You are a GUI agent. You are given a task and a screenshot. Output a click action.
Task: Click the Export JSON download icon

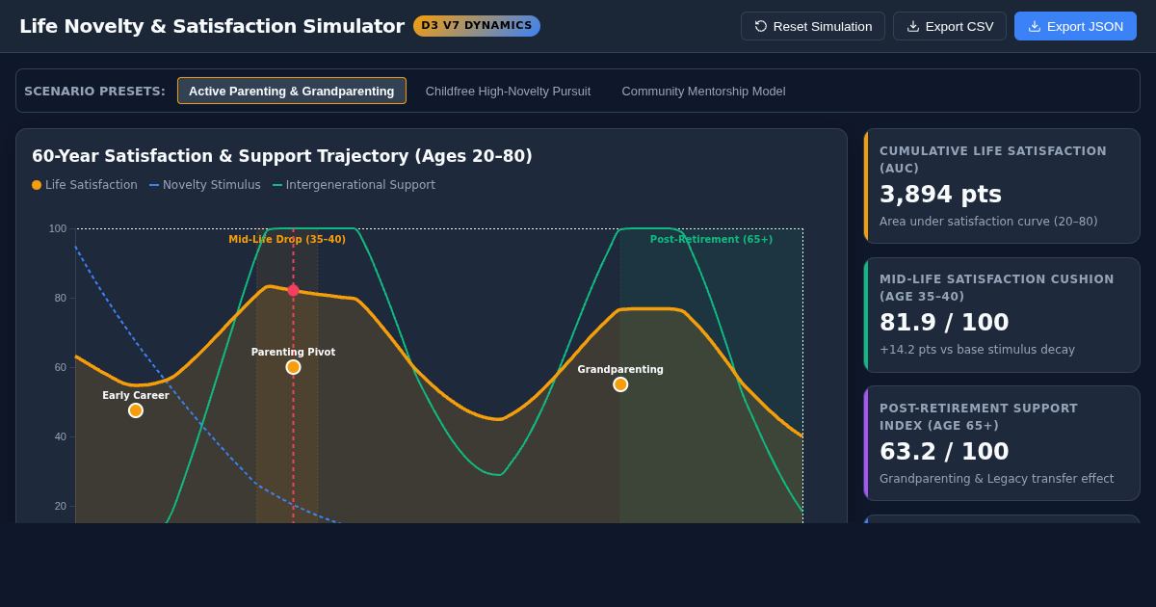(1035, 26)
